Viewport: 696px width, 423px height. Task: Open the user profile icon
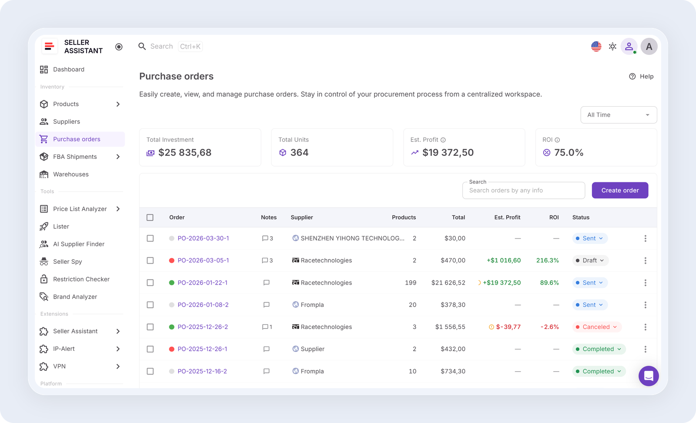point(629,47)
